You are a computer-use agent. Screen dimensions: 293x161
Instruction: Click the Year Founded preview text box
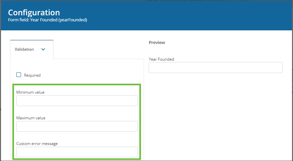215,67
